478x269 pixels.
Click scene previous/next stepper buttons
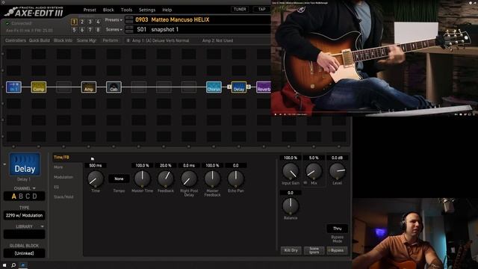129,30
